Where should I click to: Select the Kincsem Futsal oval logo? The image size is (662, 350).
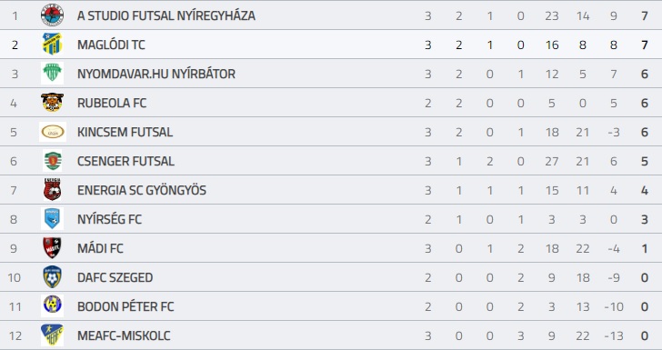53,132
